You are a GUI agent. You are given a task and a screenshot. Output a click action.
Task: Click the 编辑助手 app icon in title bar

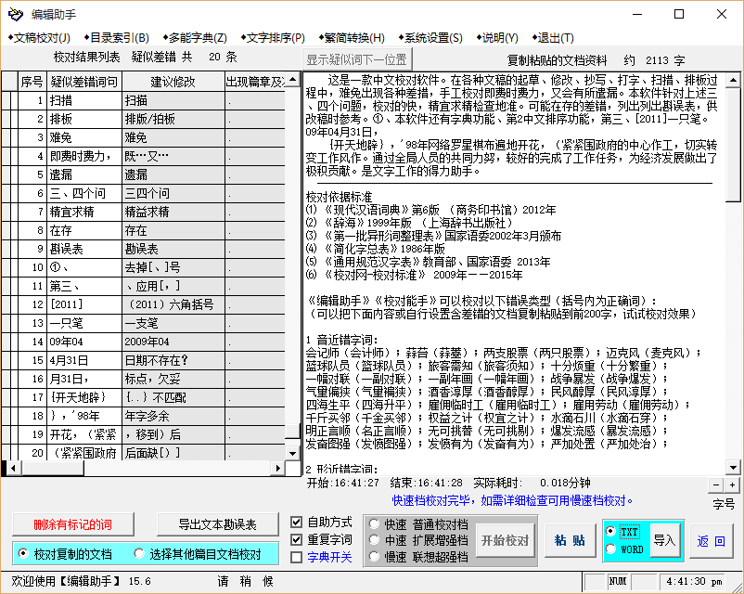click(16, 14)
